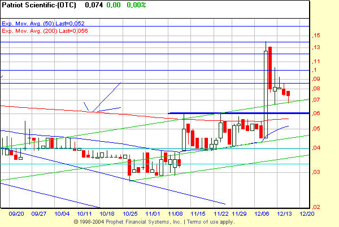Pick the 09/20 date axis label
This screenshot has width=339, height=227.
16,214
